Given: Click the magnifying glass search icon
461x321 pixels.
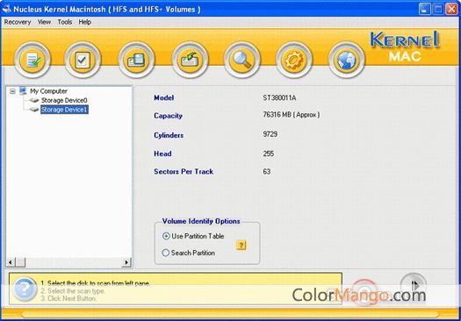Looking at the screenshot, I should (x=242, y=60).
